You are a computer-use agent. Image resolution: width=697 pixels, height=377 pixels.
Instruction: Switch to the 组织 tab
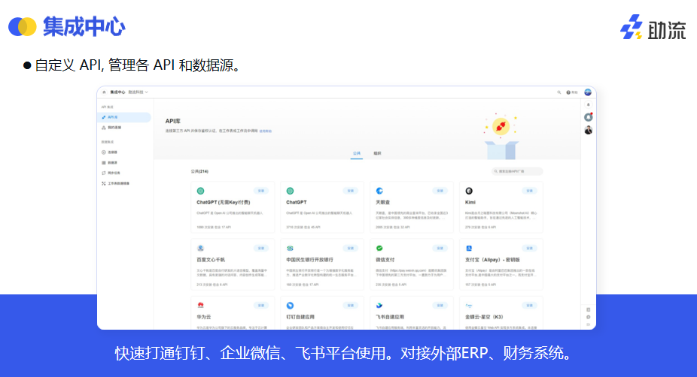tap(377, 153)
